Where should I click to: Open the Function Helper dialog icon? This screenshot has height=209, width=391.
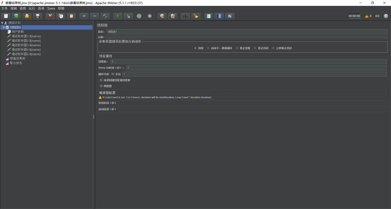coord(208,16)
